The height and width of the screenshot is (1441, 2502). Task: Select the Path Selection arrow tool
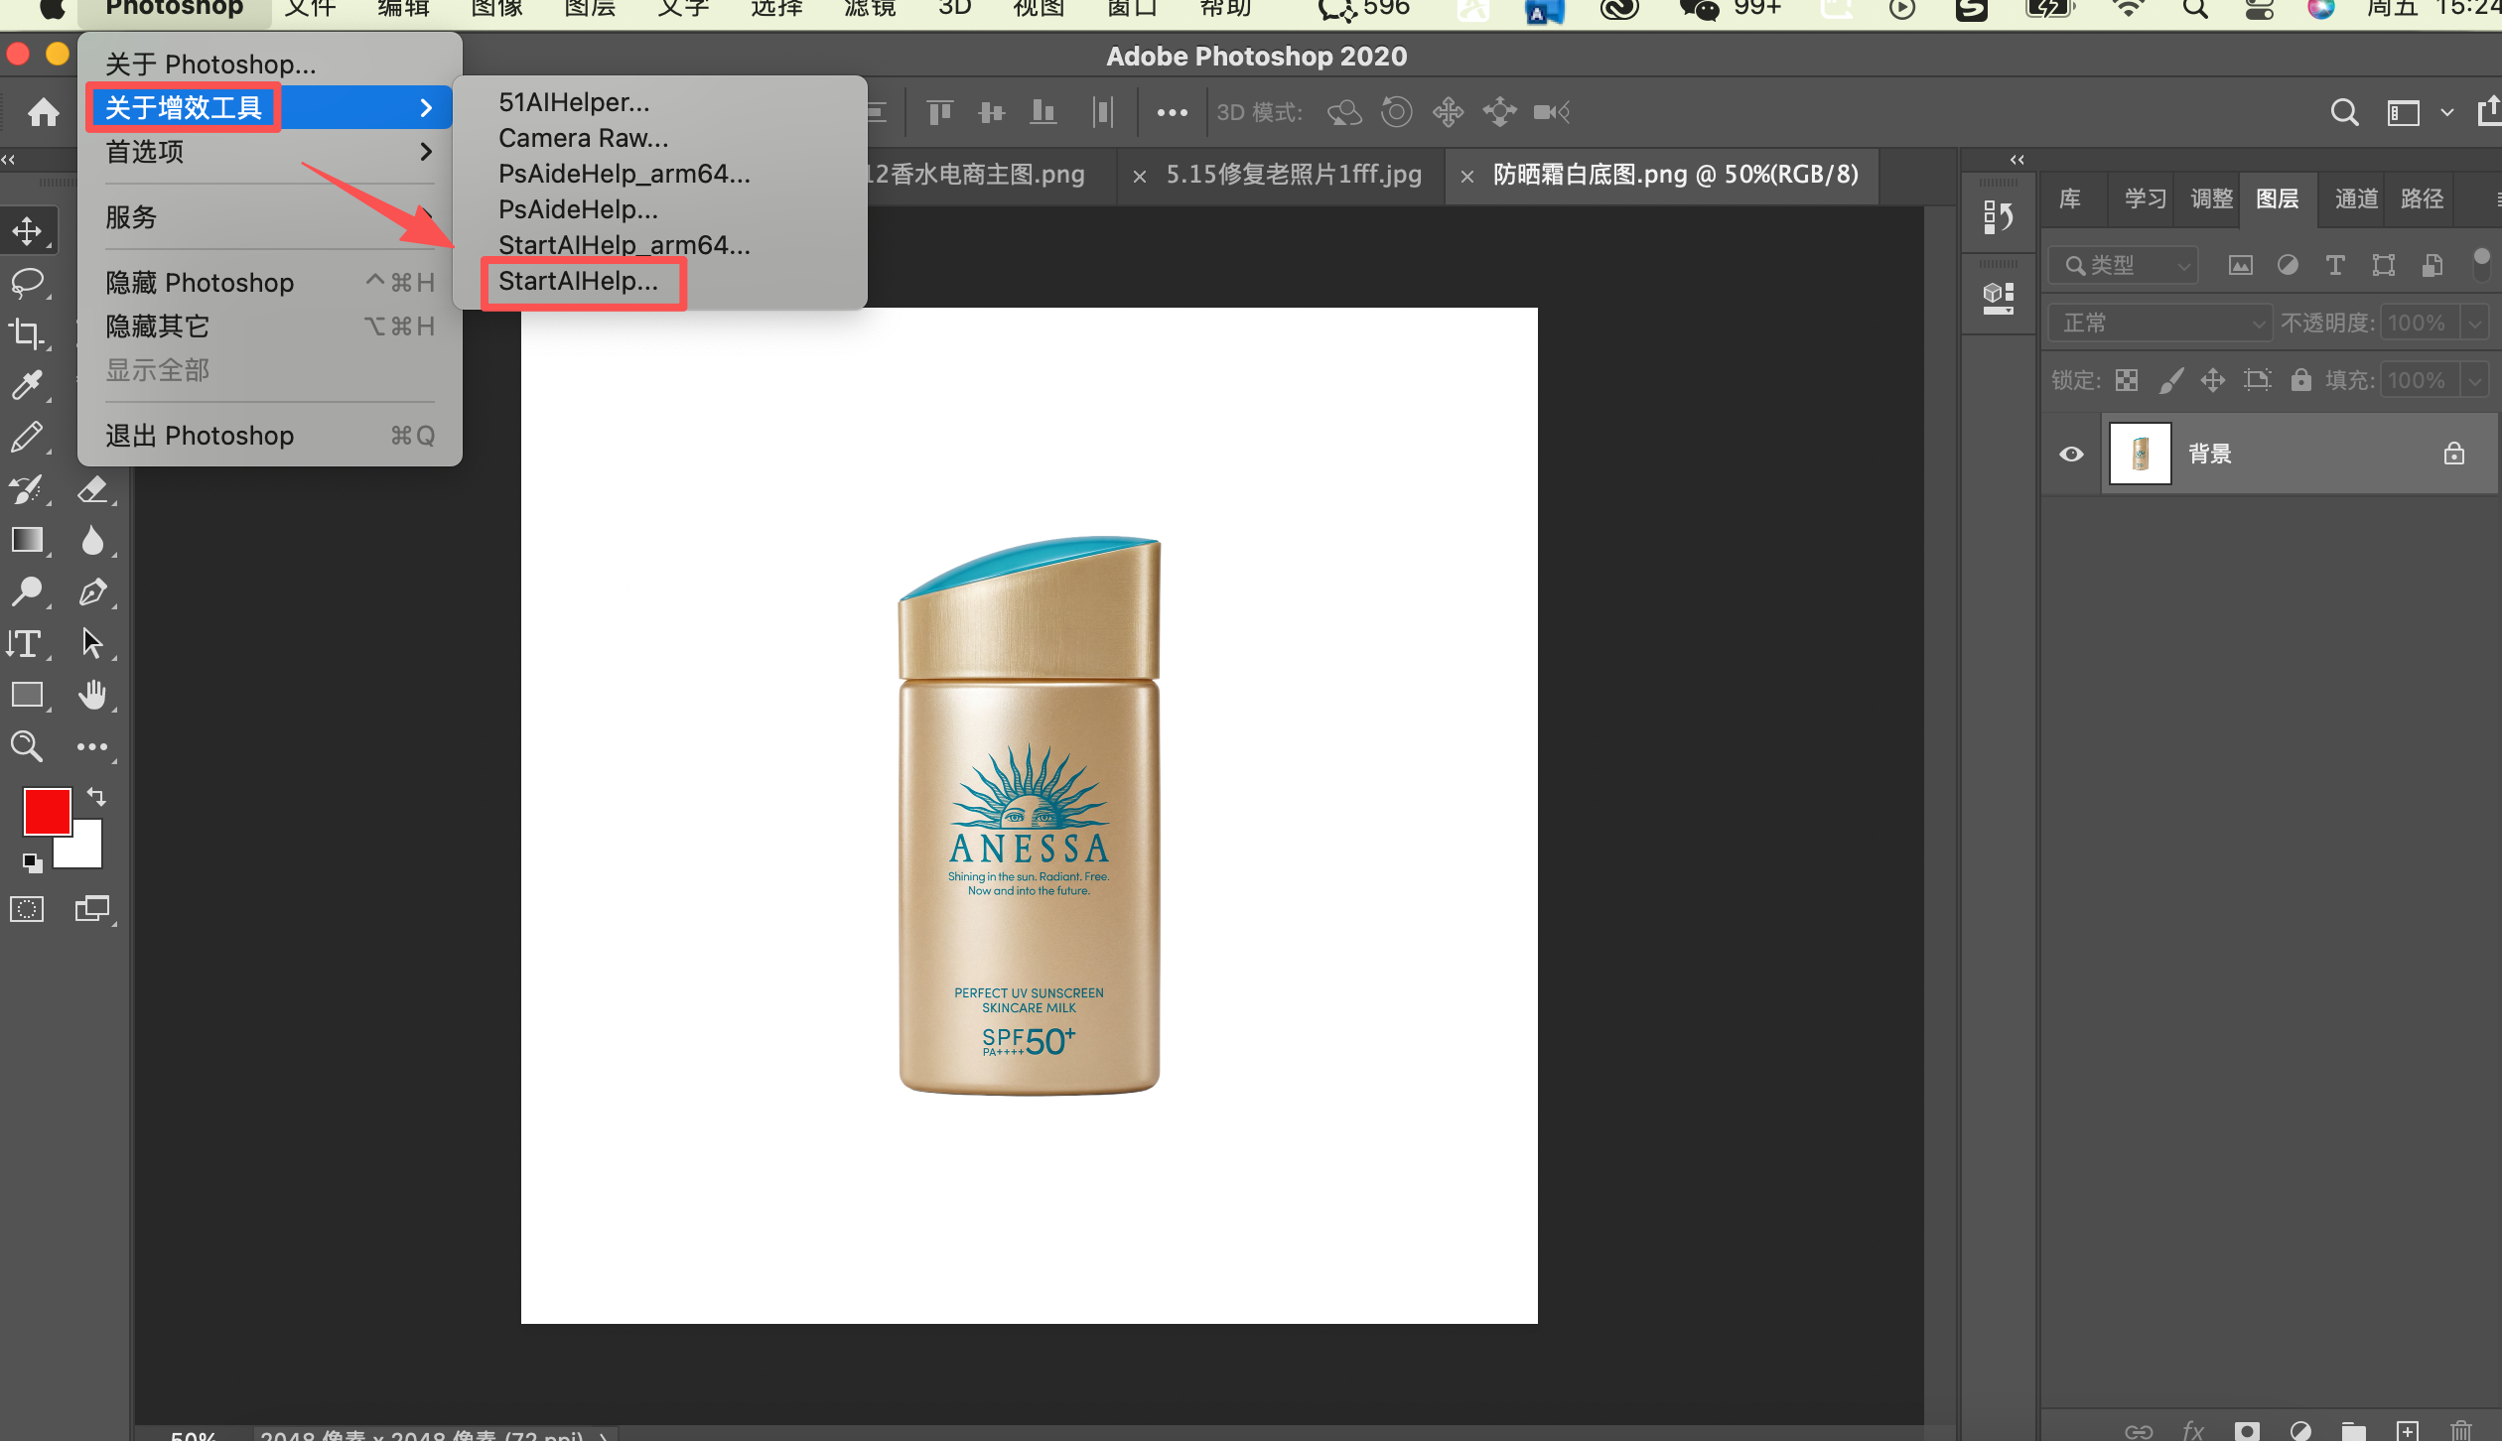(92, 643)
